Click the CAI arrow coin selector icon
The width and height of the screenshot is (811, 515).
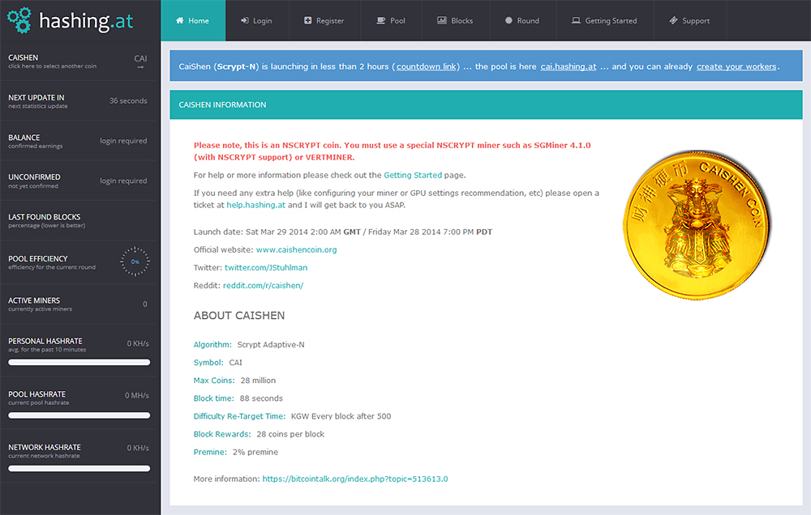pos(140,67)
